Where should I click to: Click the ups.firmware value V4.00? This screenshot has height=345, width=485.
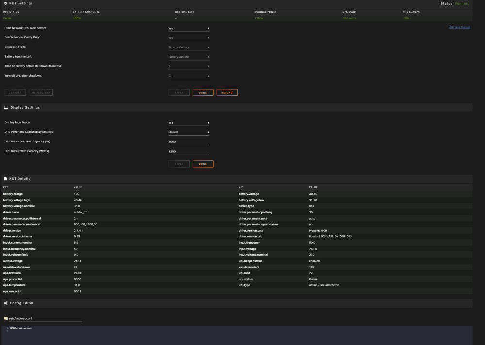78,273
